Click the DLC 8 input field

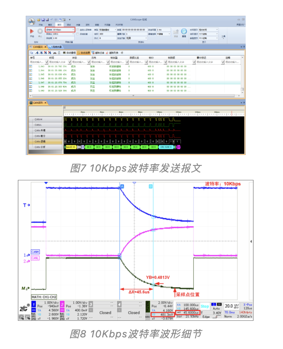coord(107,38)
